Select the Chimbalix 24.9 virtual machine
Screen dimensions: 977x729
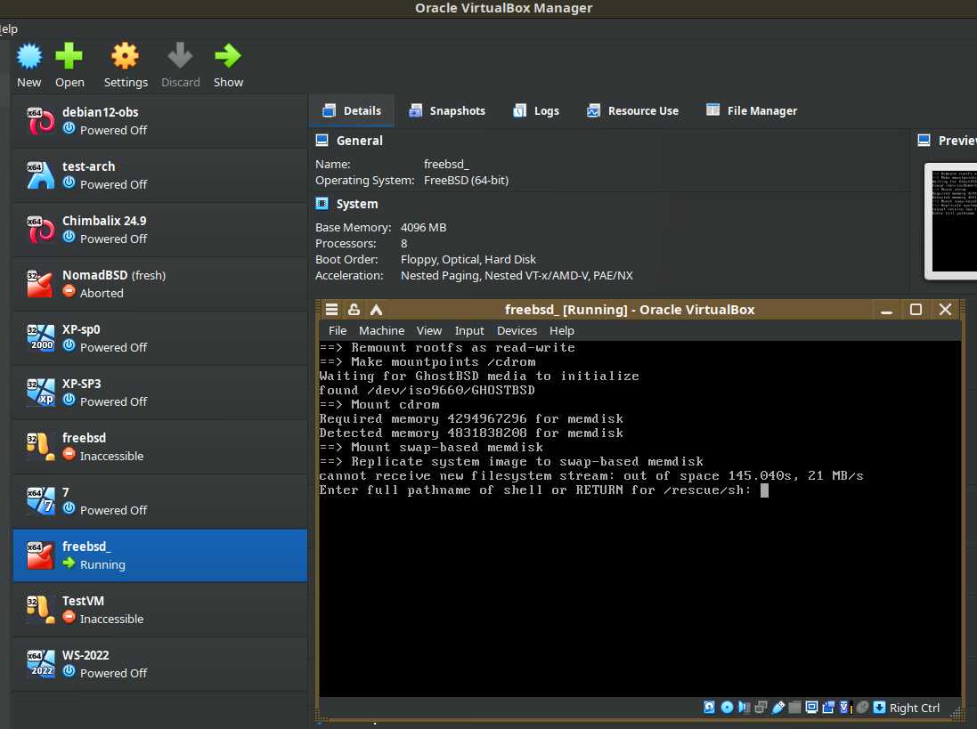(160, 229)
